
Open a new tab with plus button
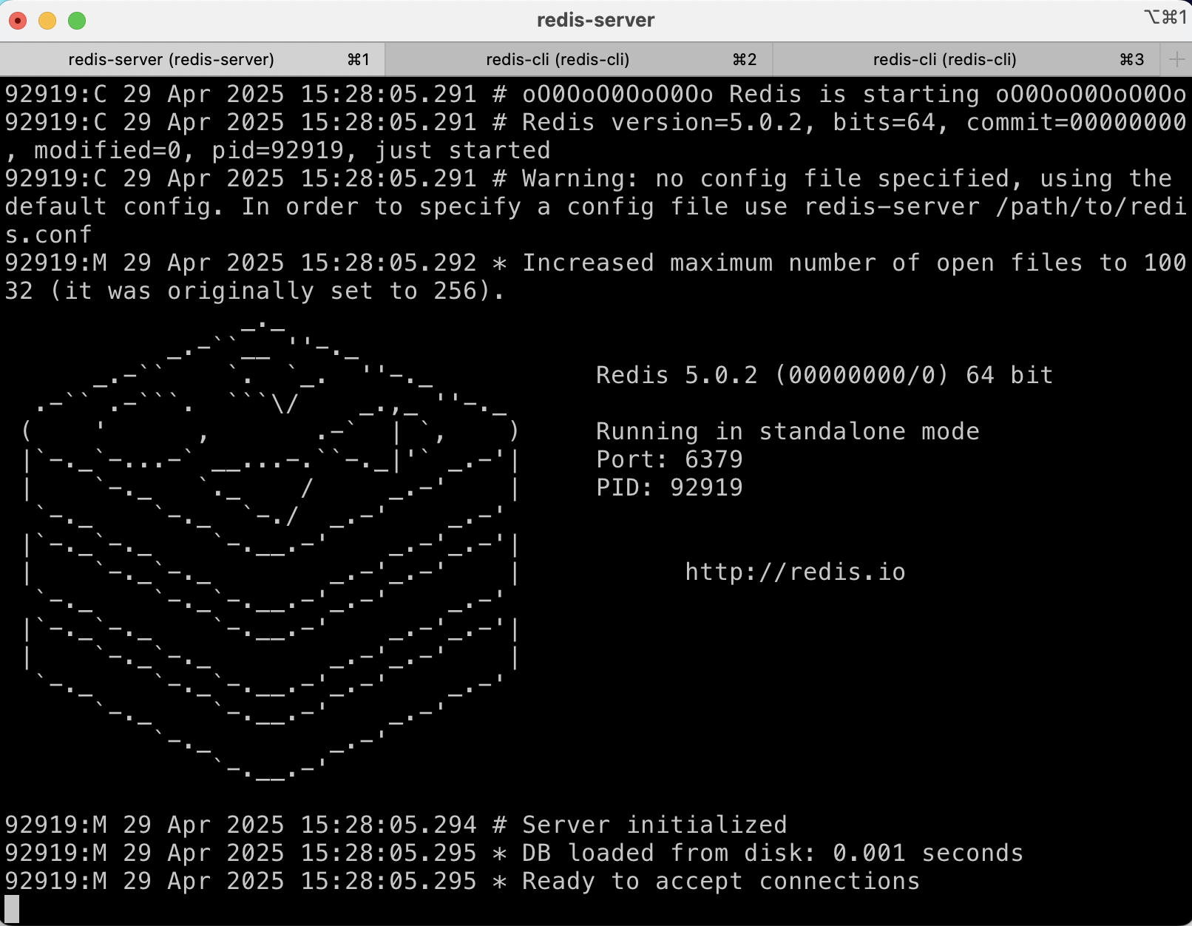tap(1176, 59)
